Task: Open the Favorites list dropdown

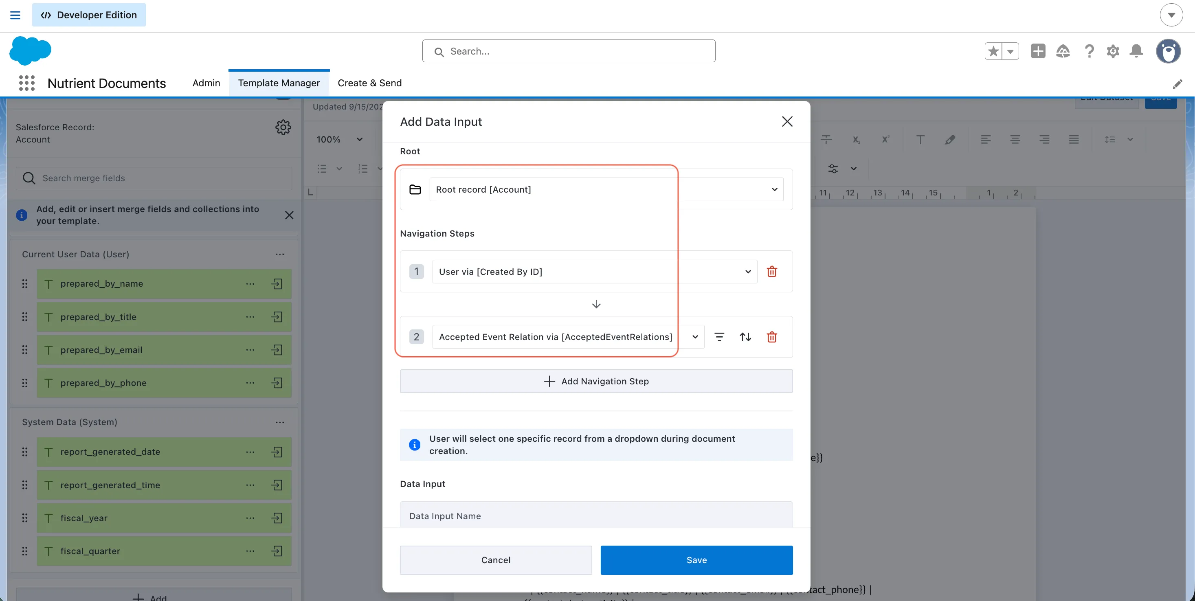Action: (1010, 51)
